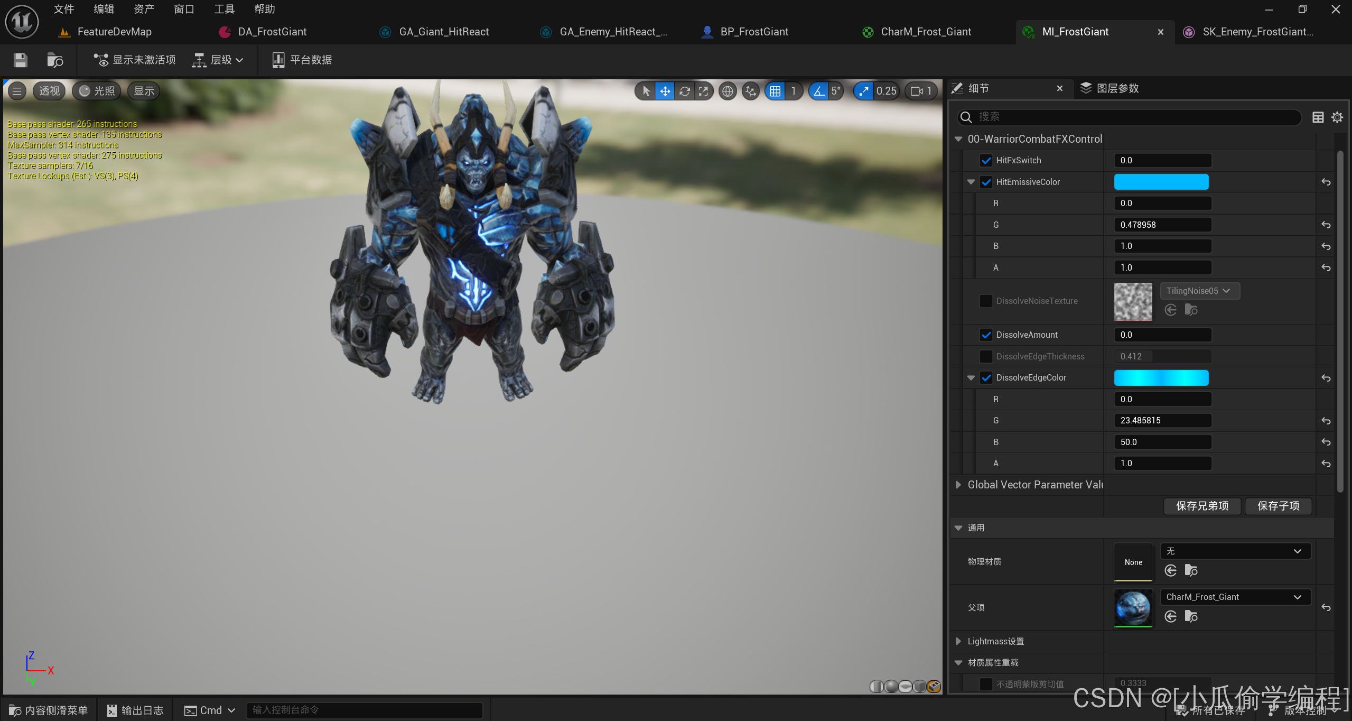This screenshot has width=1352, height=721.
Task: Reset parent material to default
Action: click(x=1326, y=607)
